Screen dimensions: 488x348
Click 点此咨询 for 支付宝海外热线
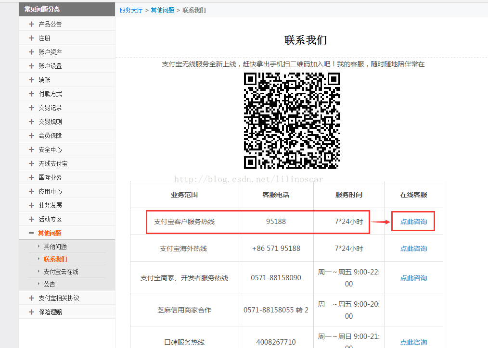click(413, 249)
